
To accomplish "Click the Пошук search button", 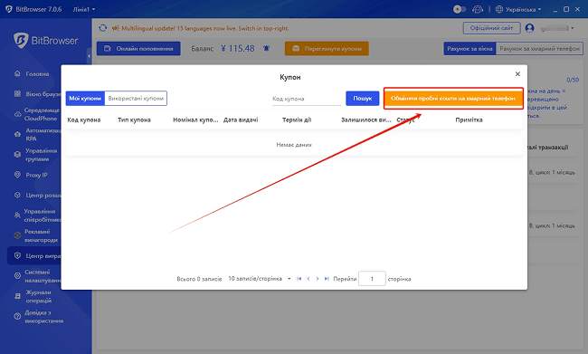I will (362, 99).
